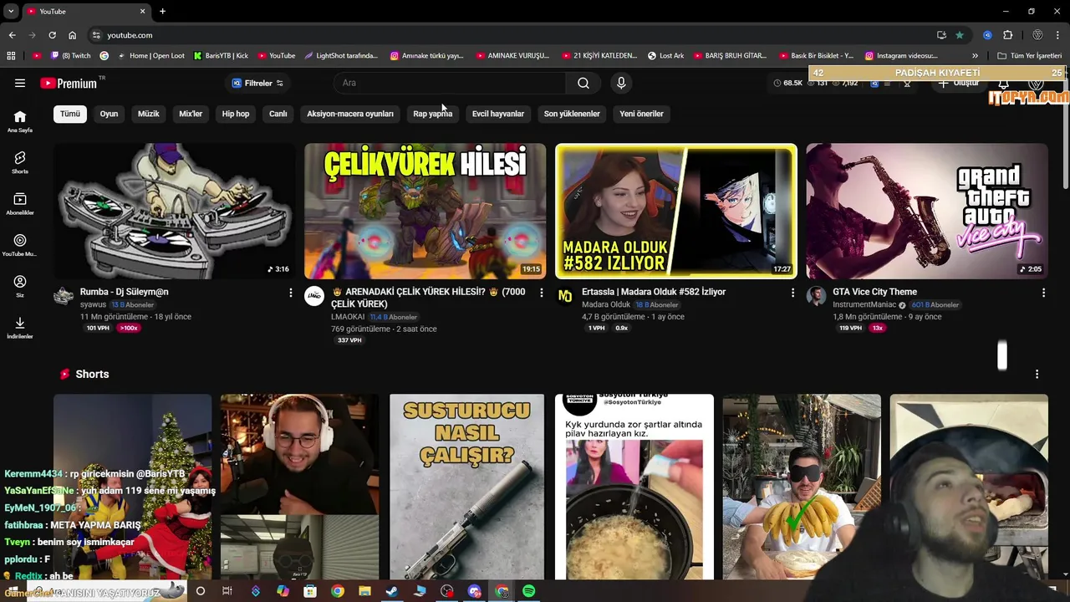Open the Chrome three-dot menu
The width and height of the screenshot is (1070, 602).
click(x=1059, y=35)
